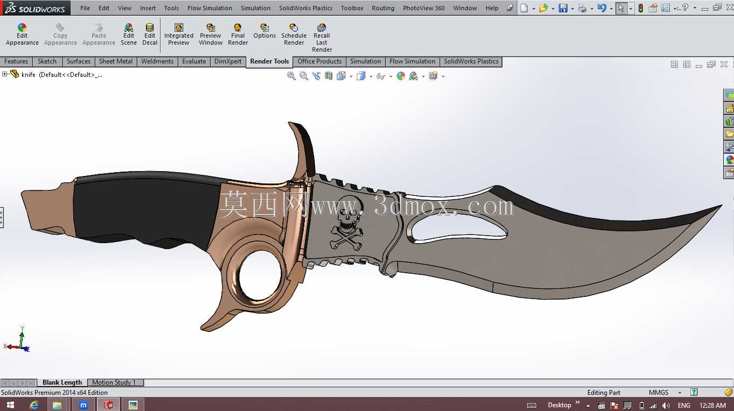734x411 pixels.
Task: Click the Save floppy disk icon
Action: tap(563, 8)
